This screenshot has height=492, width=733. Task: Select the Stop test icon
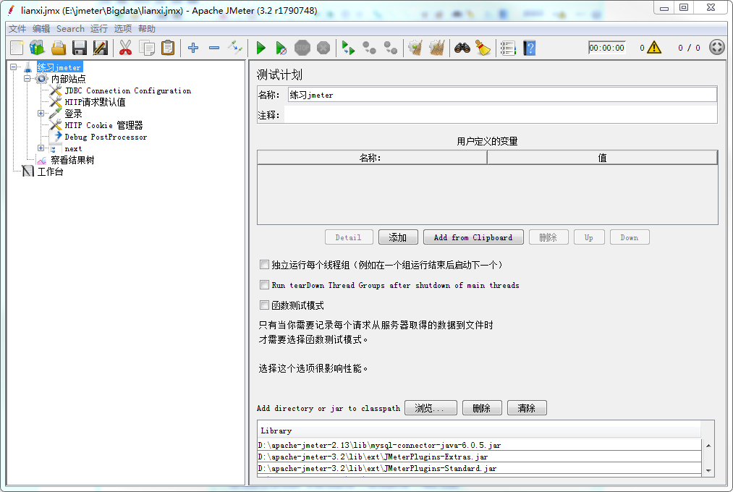click(302, 48)
